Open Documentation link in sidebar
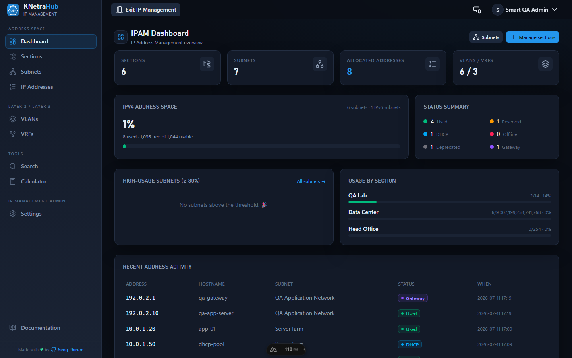This screenshot has height=358, width=572. (x=51, y=328)
